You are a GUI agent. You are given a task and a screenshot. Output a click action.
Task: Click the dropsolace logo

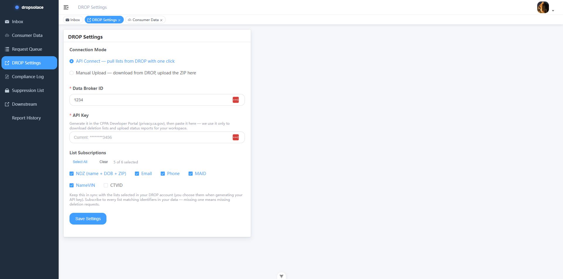(29, 7)
